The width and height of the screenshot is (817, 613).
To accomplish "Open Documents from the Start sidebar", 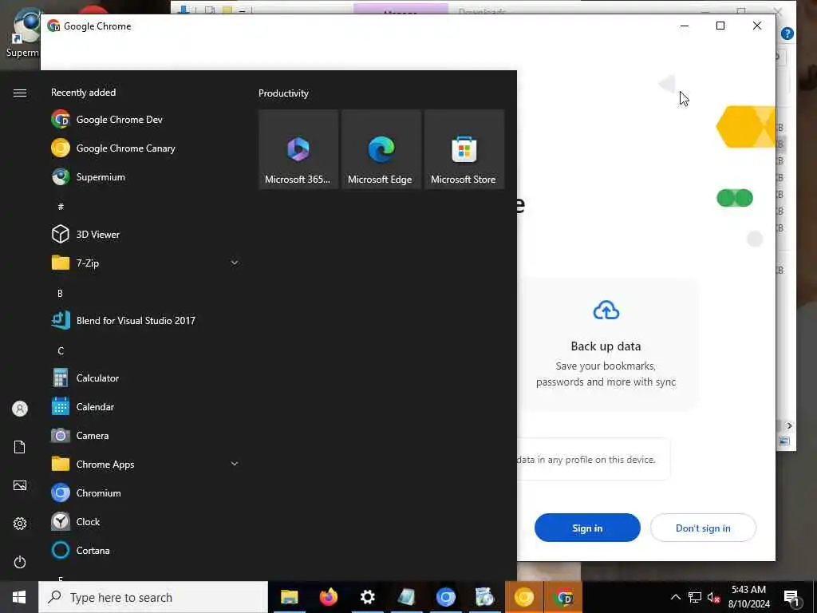I will (20, 447).
